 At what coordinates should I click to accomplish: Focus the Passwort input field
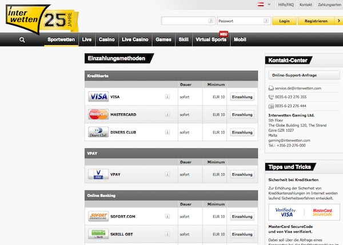pos(244,21)
